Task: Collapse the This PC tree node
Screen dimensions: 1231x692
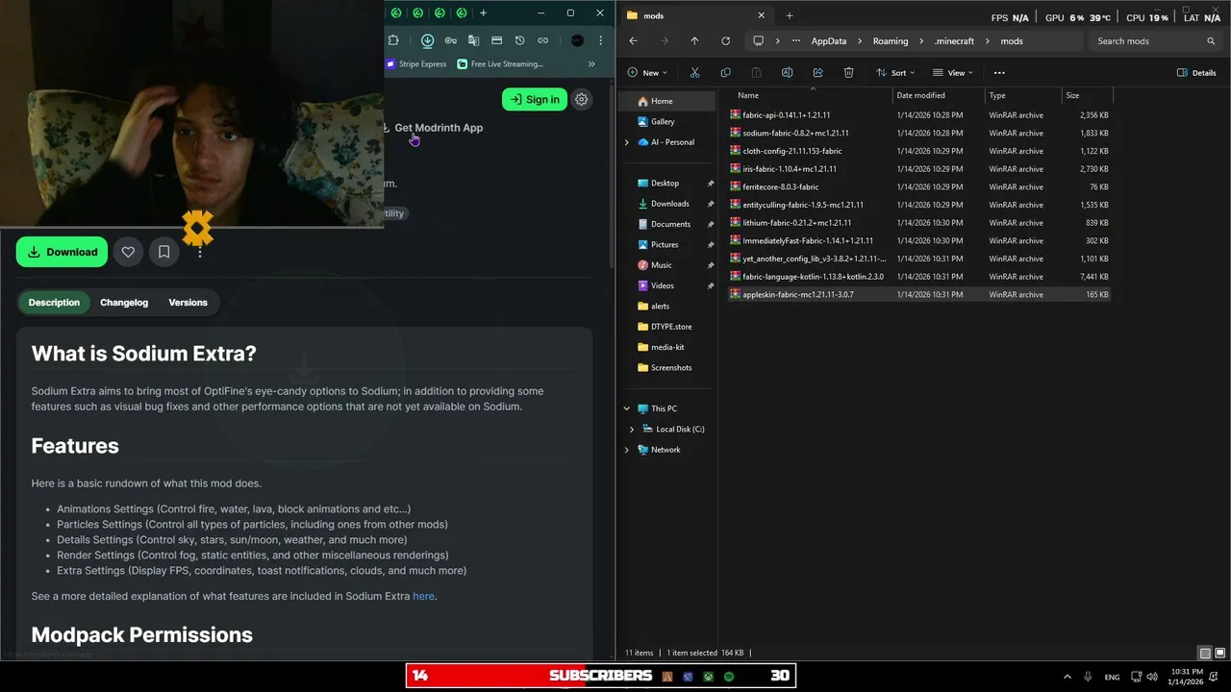Action: (627, 408)
